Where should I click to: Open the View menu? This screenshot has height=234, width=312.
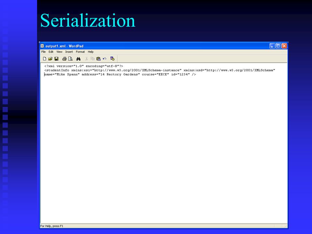click(59, 52)
